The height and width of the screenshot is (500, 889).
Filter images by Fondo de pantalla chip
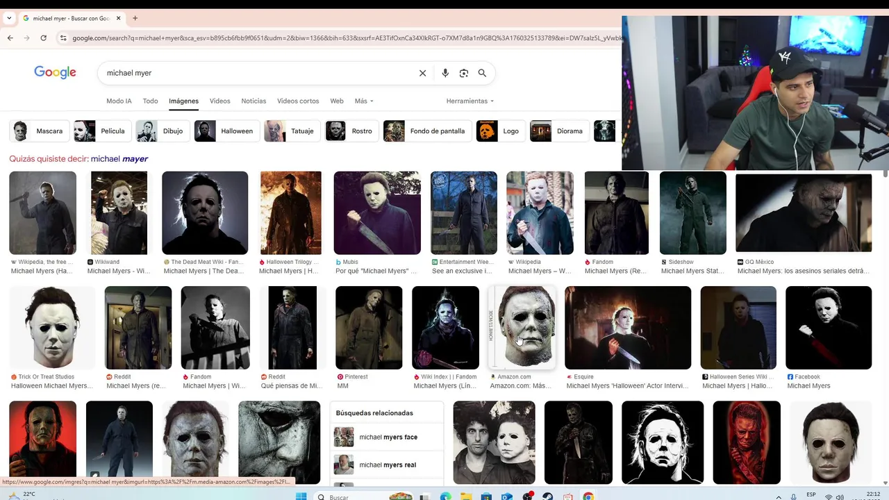click(x=428, y=131)
